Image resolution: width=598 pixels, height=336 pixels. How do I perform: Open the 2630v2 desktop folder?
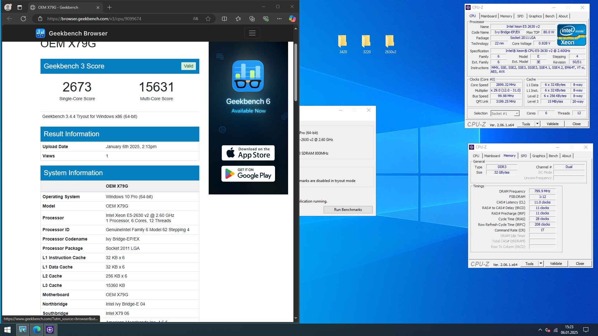pyautogui.click(x=390, y=44)
